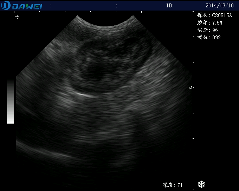Click the middle colon field in header
The height and width of the screenshot is (191, 239).
point(116,6)
